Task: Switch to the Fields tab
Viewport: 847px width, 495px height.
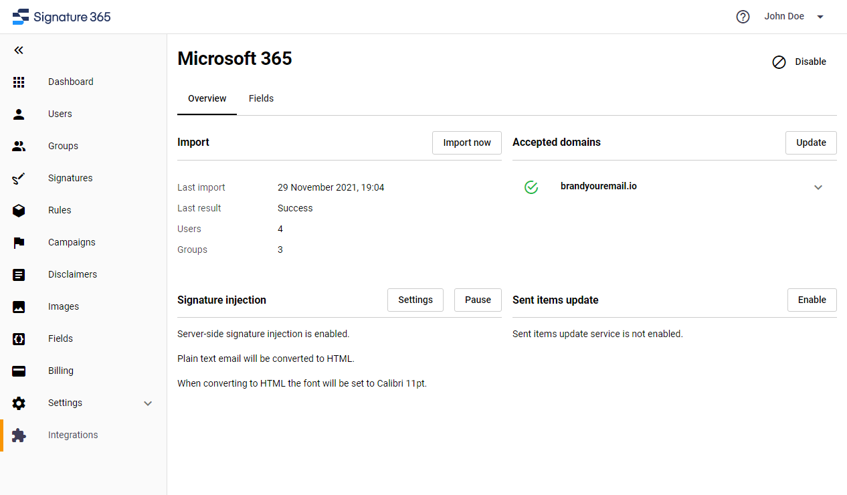Action: click(261, 98)
